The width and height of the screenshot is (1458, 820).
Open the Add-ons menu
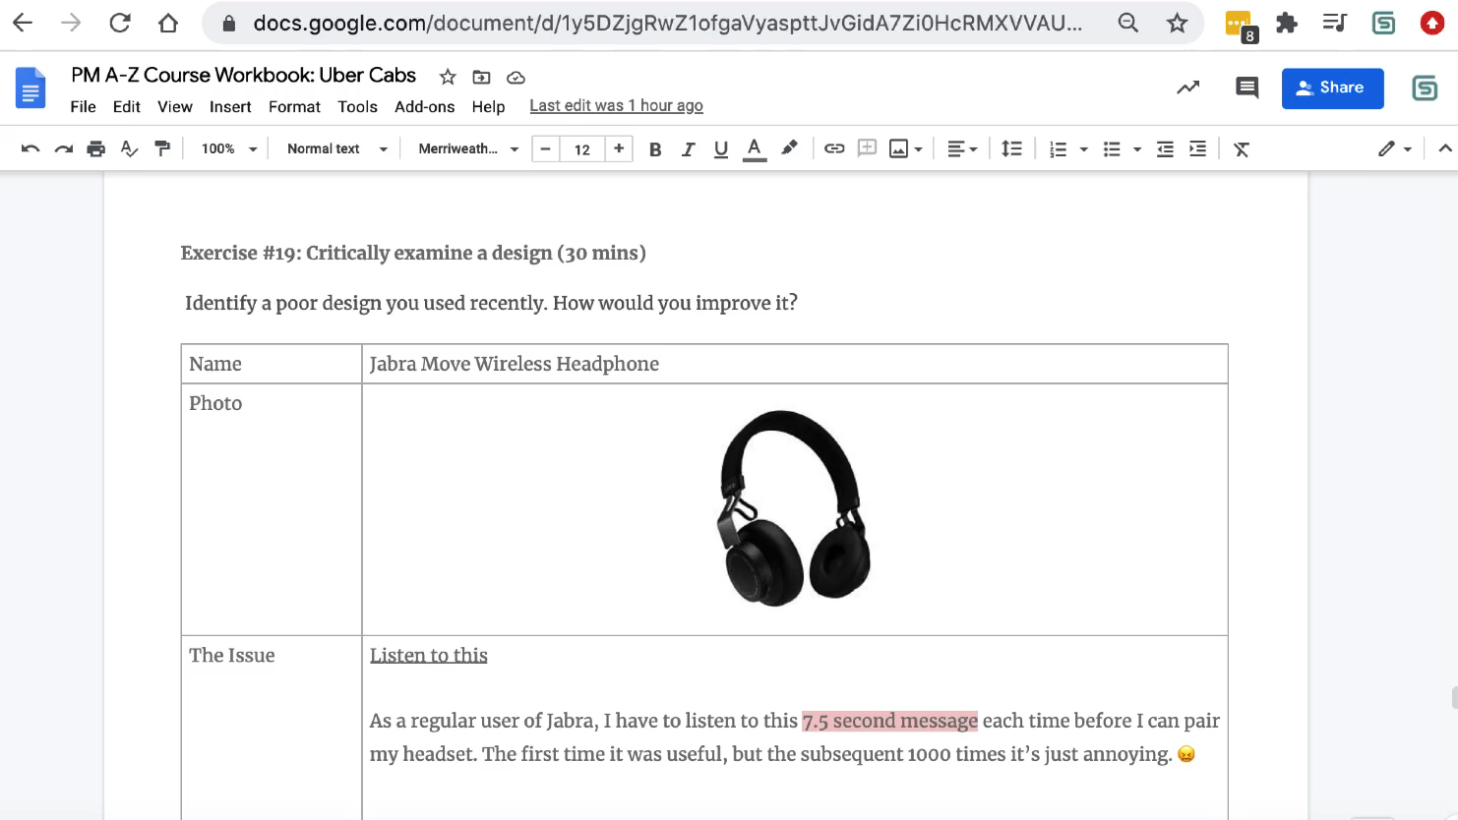click(425, 106)
